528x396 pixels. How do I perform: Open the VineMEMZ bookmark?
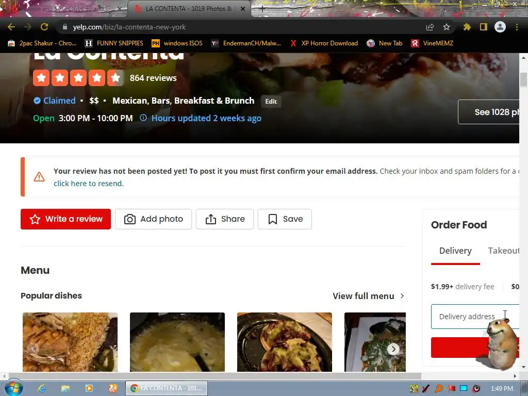pyautogui.click(x=433, y=43)
